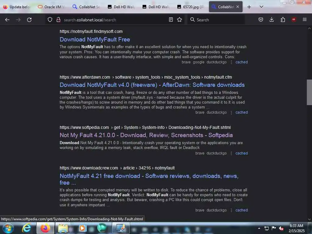Screen dimensions: 312x234
Task: Open the tracking protection shield icon
Action: 50,20
